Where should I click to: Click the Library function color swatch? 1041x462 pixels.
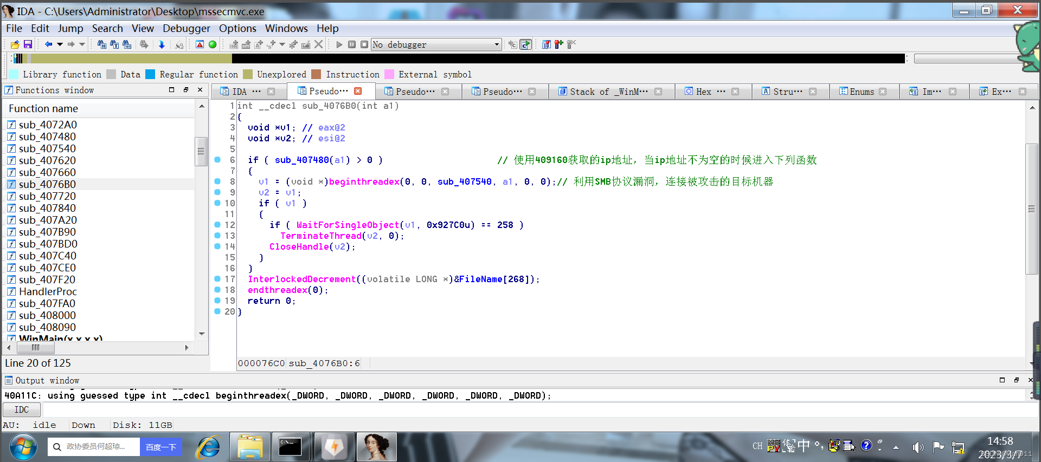coord(14,74)
